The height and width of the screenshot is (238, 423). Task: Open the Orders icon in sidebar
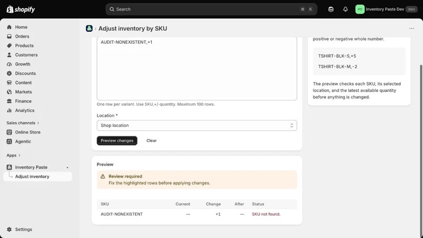click(x=9, y=36)
